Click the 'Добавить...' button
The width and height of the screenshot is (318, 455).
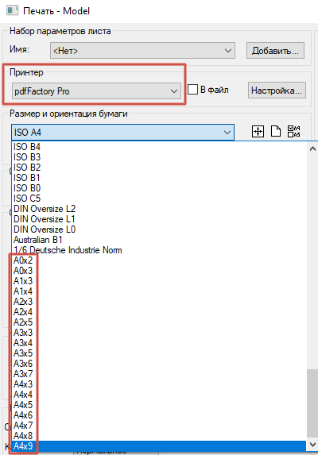275,51
